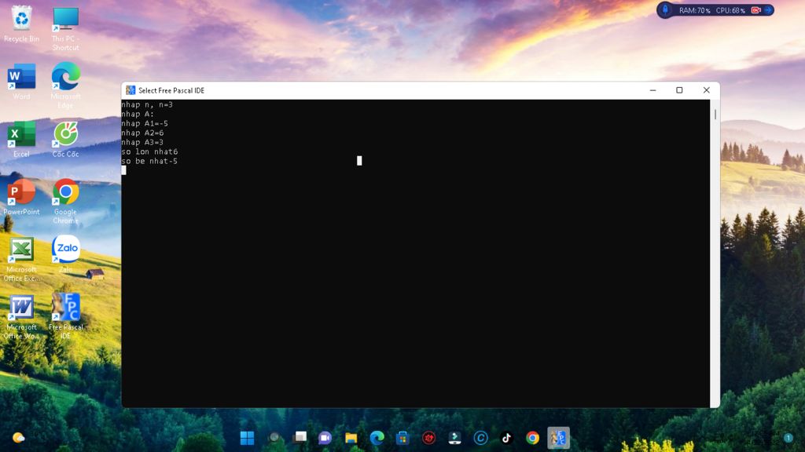Image resolution: width=805 pixels, height=452 pixels.
Task: Select the Microsoft Edge desktop shortcut
Action: click(x=65, y=85)
